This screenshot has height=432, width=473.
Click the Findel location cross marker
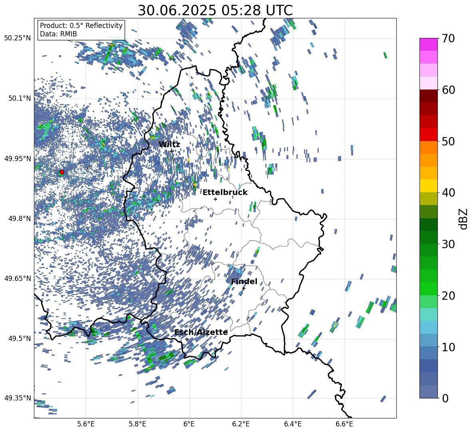(x=244, y=288)
